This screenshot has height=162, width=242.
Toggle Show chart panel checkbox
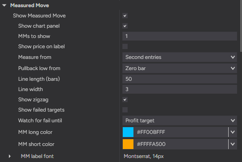click(125, 26)
